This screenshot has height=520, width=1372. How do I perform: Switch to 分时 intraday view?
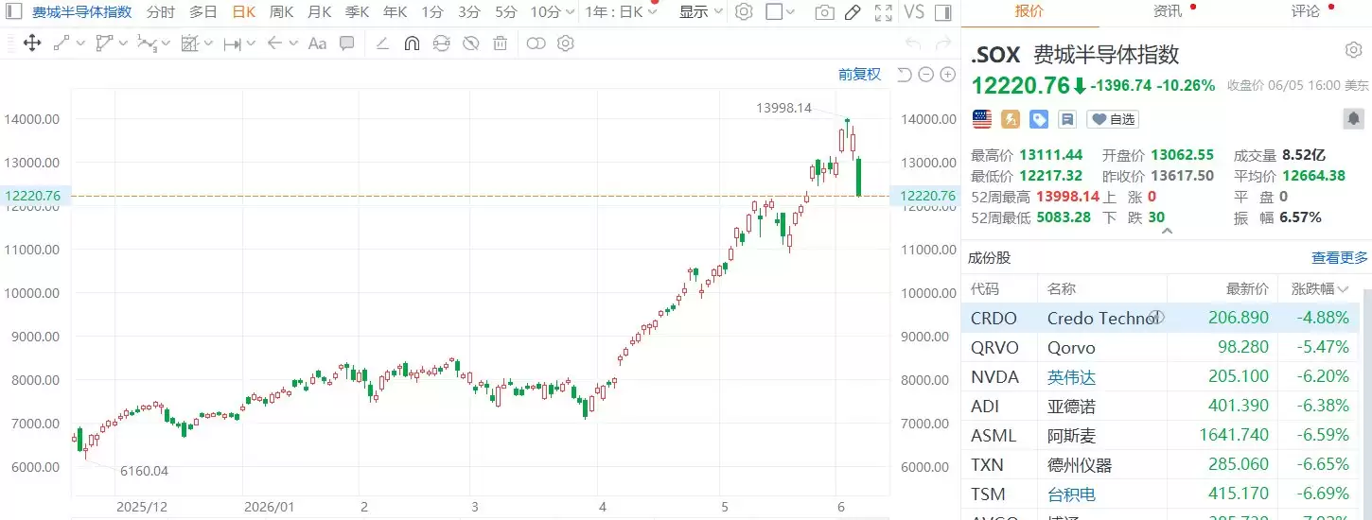pos(161,12)
